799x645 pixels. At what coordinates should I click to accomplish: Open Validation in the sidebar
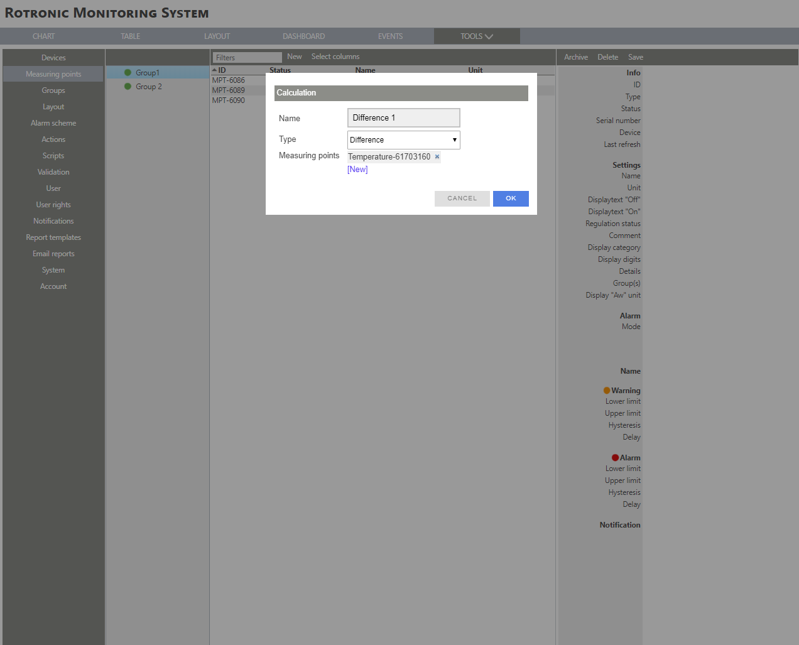pyautogui.click(x=53, y=172)
